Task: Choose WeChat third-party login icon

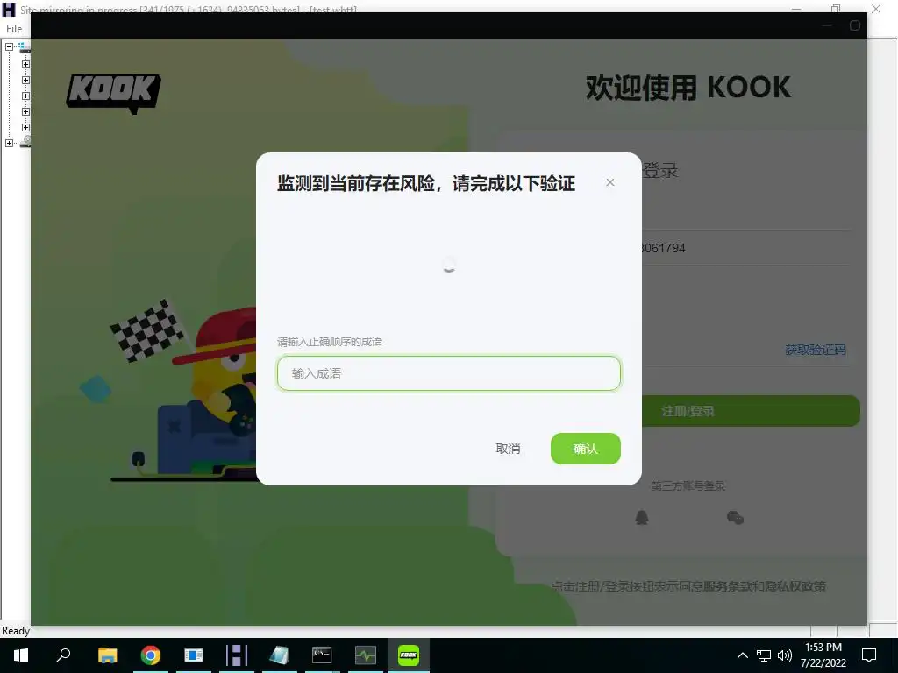Action: tap(736, 518)
